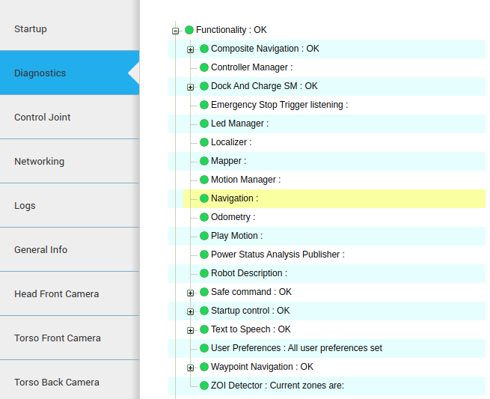This screenshot has width=490, height=399.
Task: Click the green status icon beside Navigation
Action: pyautogui.click(x=204, y=198)
